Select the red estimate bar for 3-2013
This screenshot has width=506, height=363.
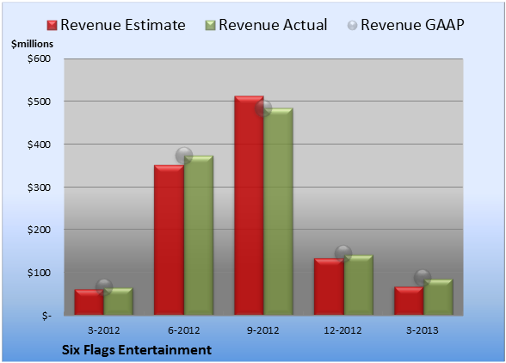pyautogui.click(x=409, y=301)
